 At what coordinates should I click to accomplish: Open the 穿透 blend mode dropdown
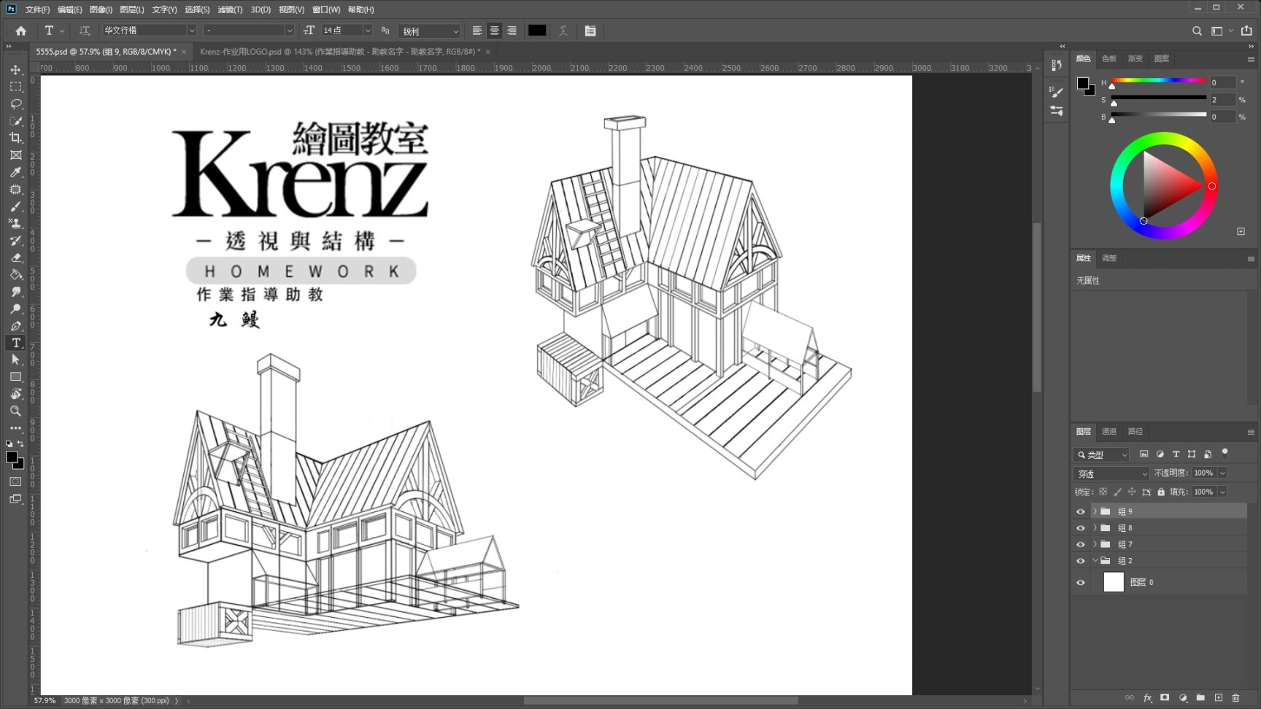(1111, 473)
